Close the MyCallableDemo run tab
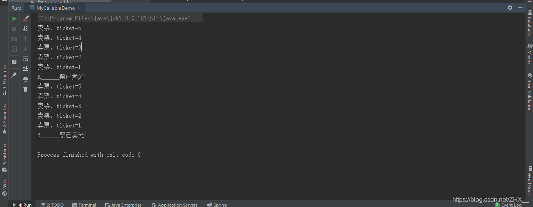Image resolution: width=533 pixels, height=207 pixels. [80, 8]
